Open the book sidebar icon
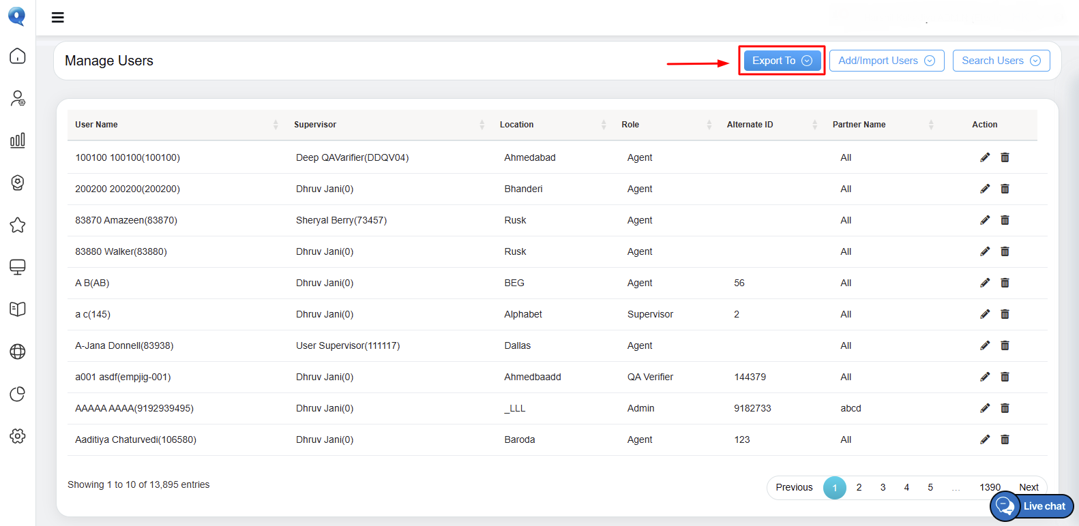Screen dimensions: 1079x526 18,309
